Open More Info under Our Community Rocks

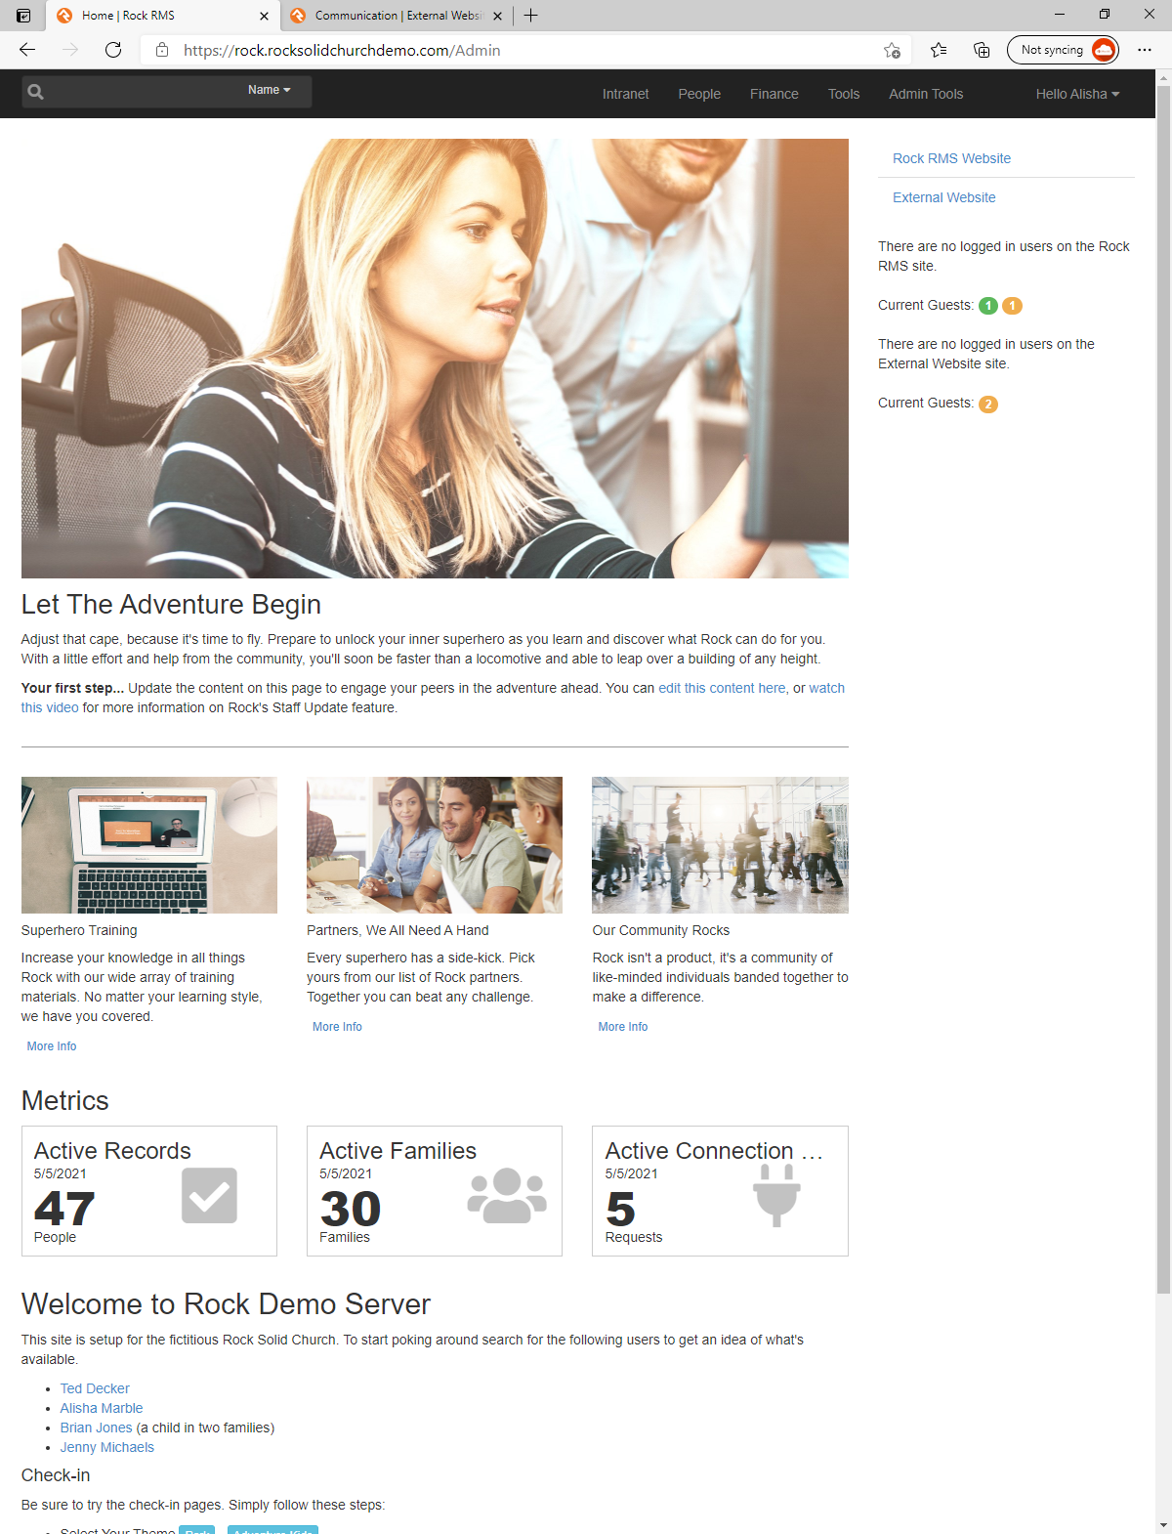623,1027
